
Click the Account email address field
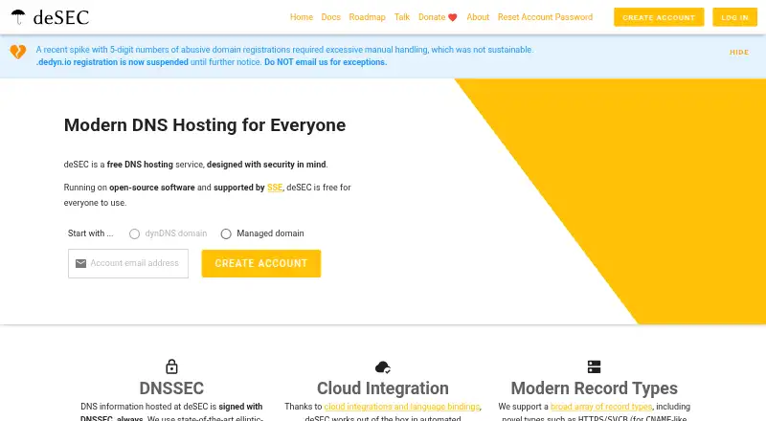128,263
